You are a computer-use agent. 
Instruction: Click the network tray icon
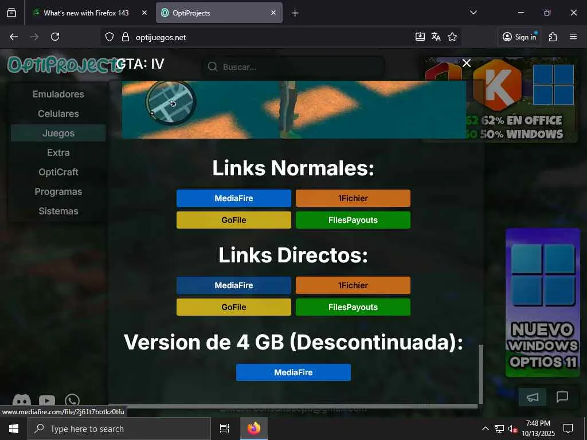(x=499, y=429)
